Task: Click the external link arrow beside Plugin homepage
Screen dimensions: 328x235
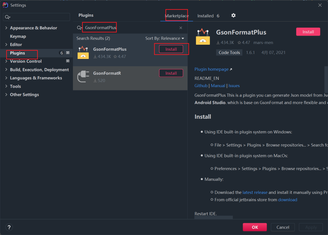Action: point(231,70)
